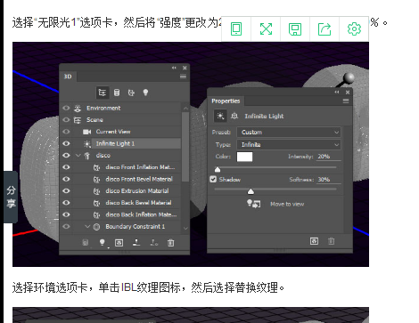Click the green save disk icon

pyautogui.click(x=295, y=29)
